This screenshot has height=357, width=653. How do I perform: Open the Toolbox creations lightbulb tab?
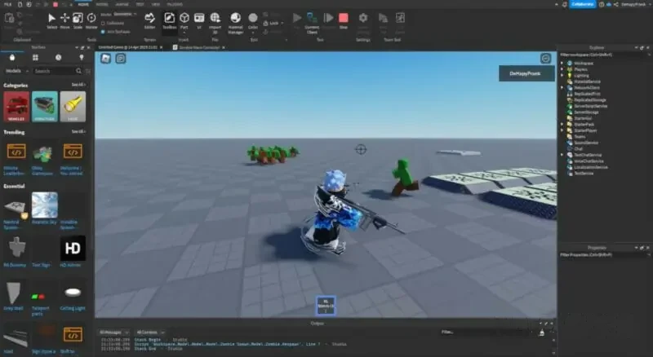(x=82, y=57)
